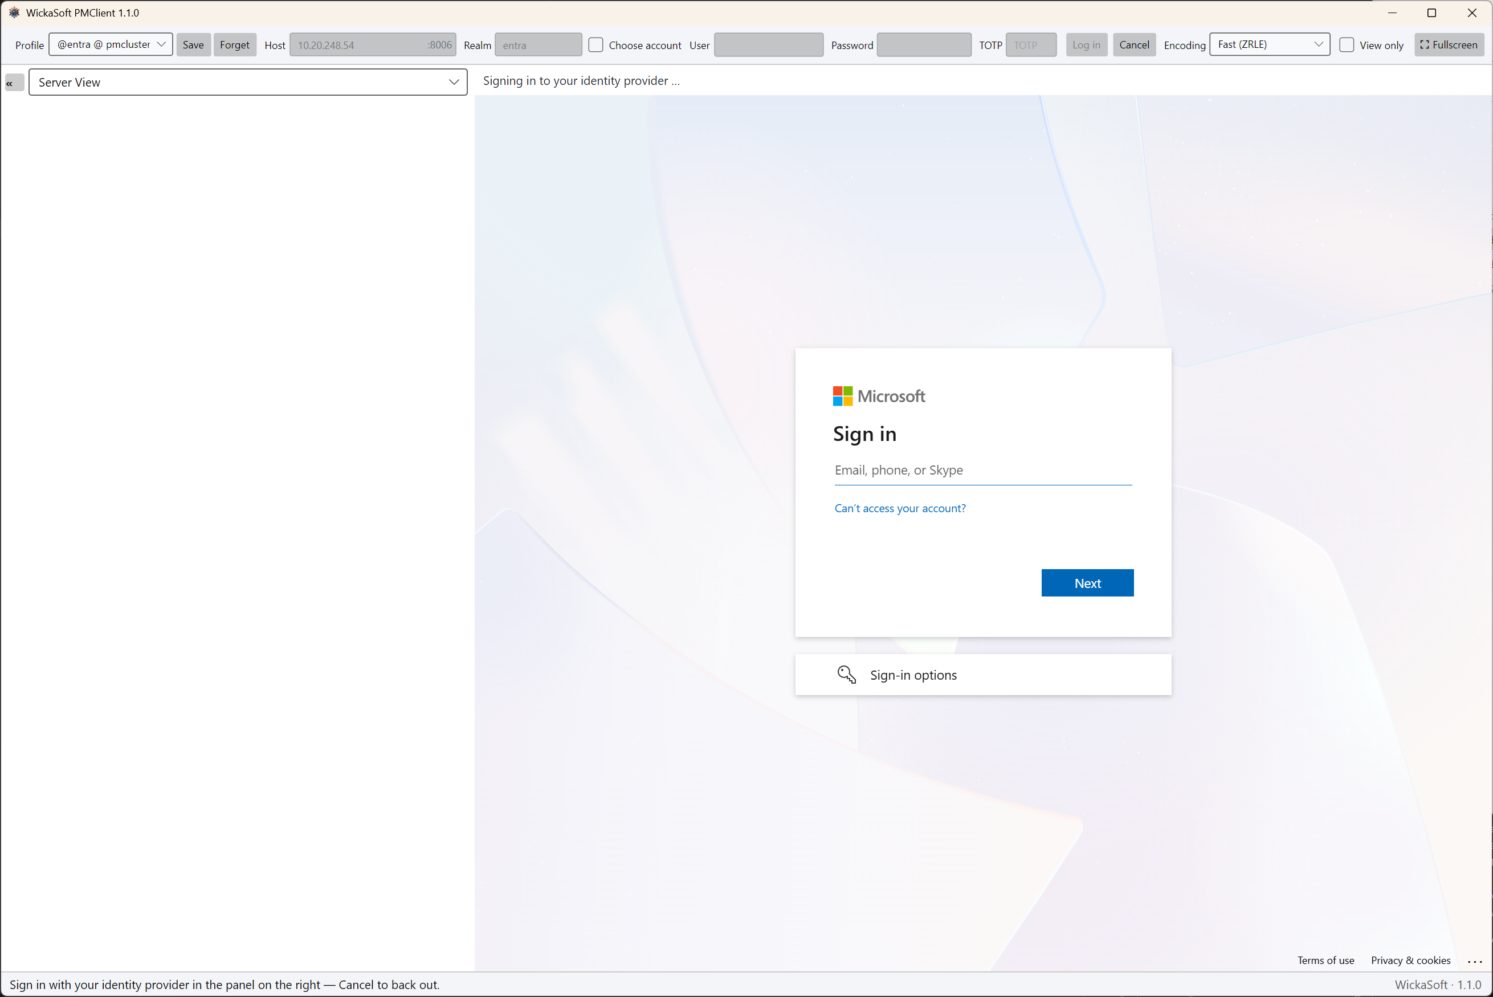
Task: Open the Privacy & cookies link
Action: [1410, 960]
